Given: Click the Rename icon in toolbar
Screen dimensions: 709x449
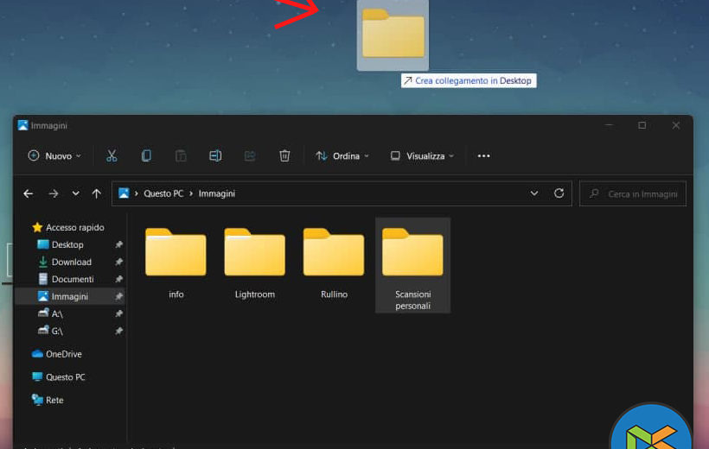Looking at the screenshot, I should pos(215,155).
